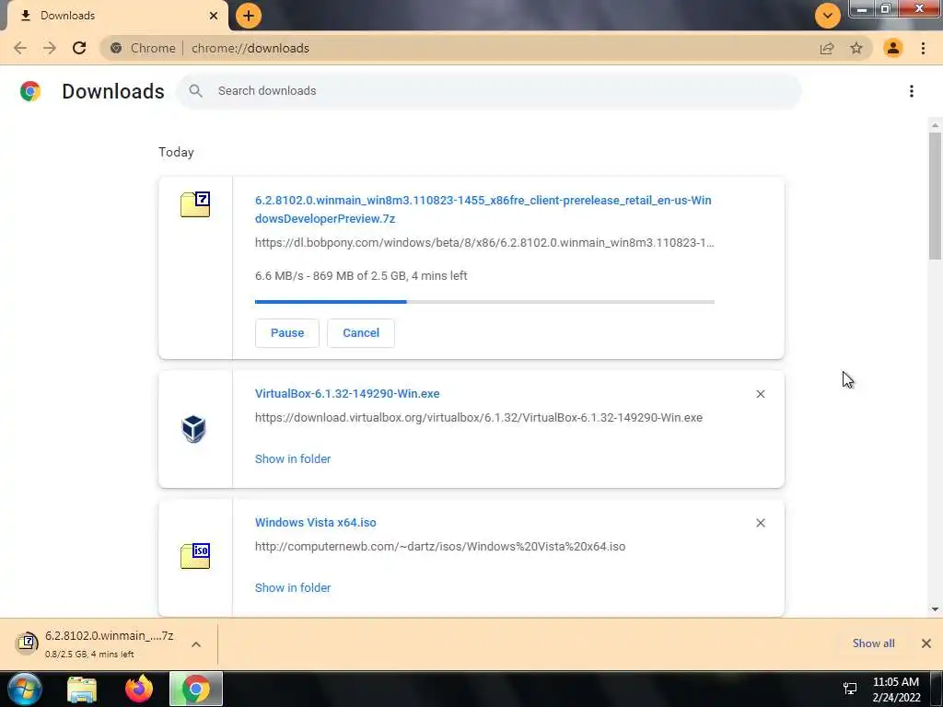Viewport: 943px width, 707px height.
Task: Click the scrollbar up arrow
Action: point(935,125)
